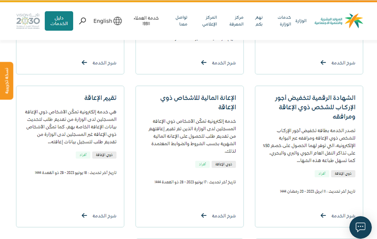Open دليل الخدمات services guide button

coord(59,21)
